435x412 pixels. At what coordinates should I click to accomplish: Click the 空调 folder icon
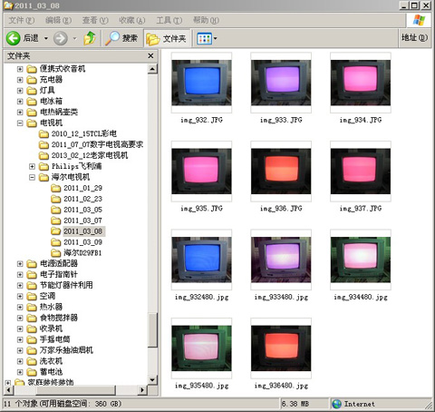tap(32, 296)
